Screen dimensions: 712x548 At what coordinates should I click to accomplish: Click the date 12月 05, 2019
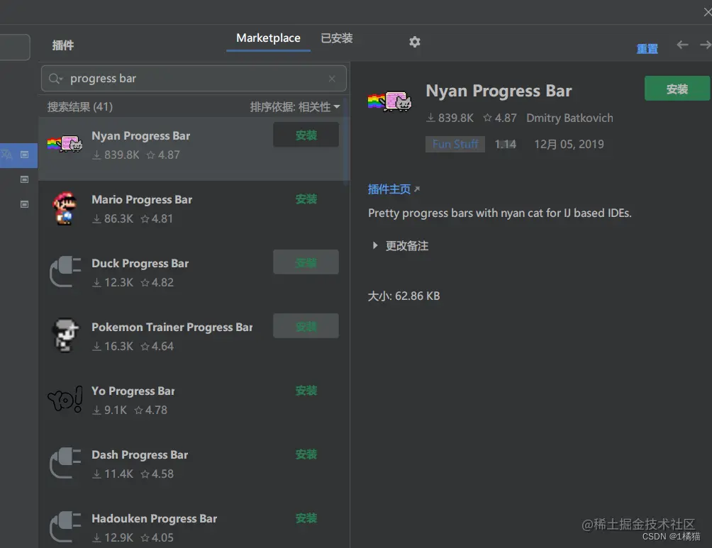[569, 145]
